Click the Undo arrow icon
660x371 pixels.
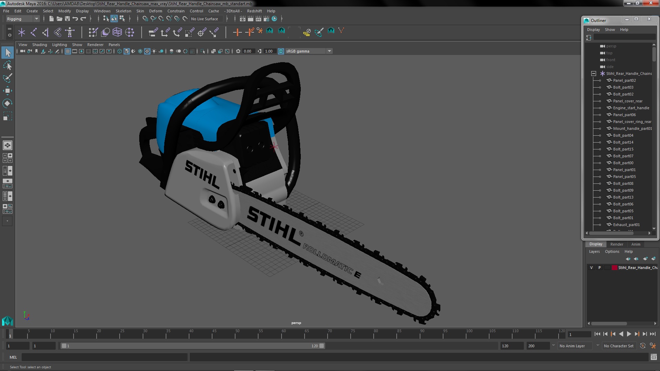coord(75,19)
